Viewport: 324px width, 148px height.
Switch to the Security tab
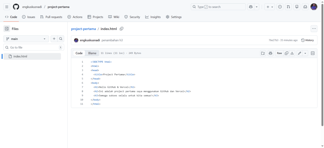click(132, 17)
